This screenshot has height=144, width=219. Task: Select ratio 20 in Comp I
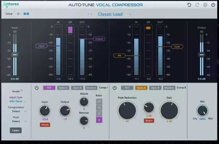(x=99, y=101)
